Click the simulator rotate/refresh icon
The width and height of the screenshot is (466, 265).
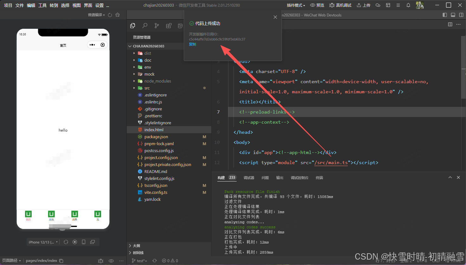66,242
